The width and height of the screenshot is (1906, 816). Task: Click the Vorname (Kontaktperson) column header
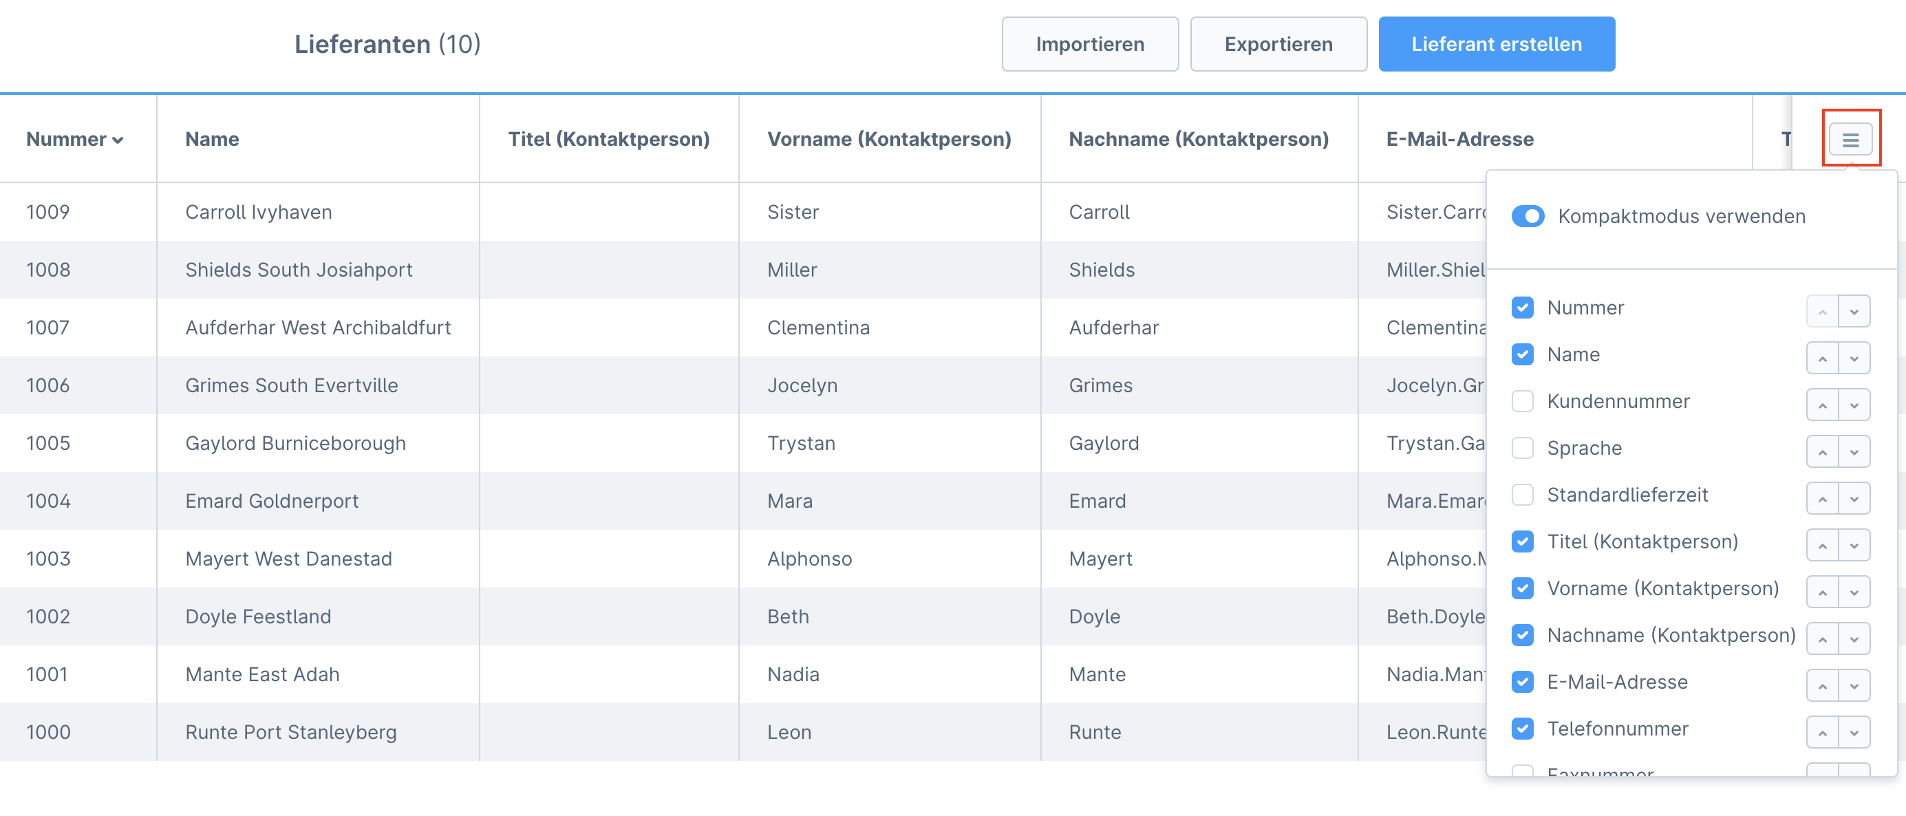pos(888,139)
